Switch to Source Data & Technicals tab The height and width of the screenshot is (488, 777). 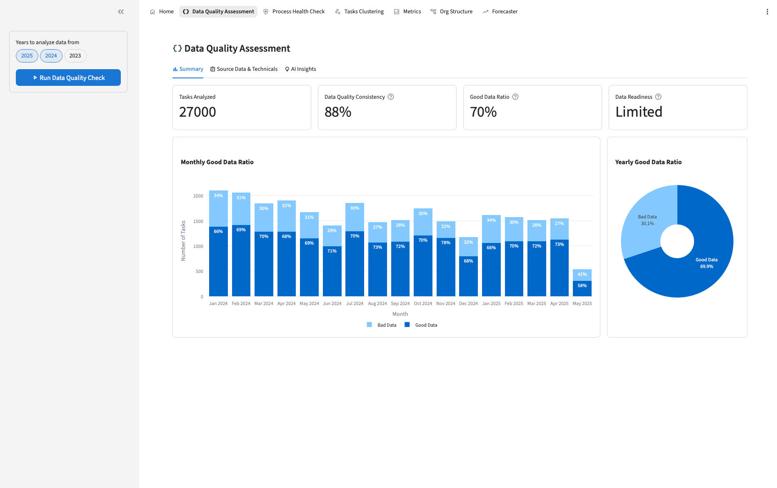click(x=244, y=69)
